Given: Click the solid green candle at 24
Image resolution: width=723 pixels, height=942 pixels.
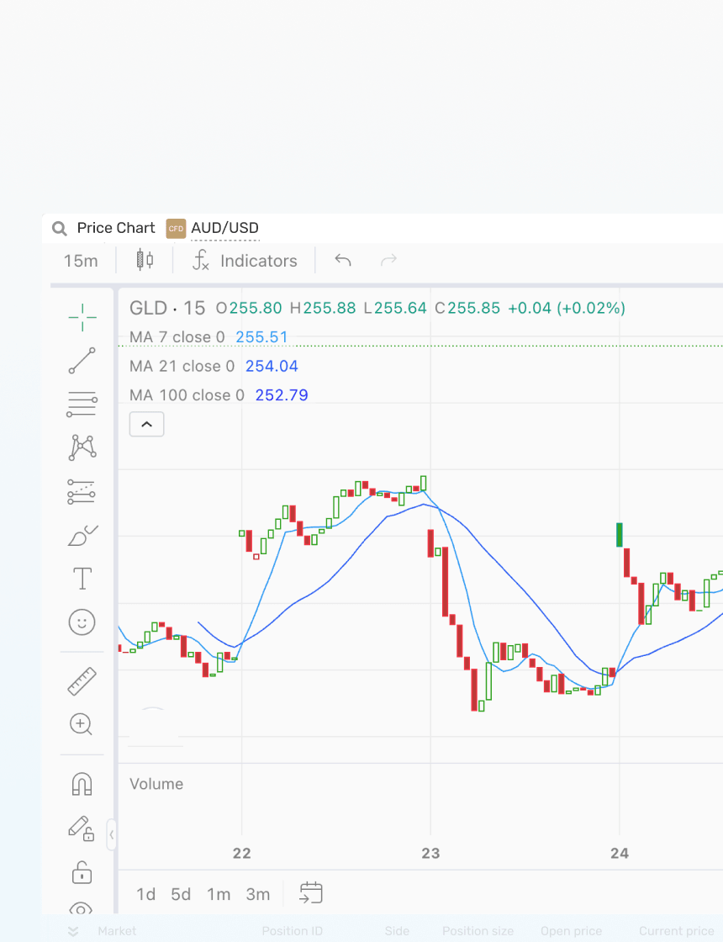Looking at the screenshot, I should coord(619,535).
